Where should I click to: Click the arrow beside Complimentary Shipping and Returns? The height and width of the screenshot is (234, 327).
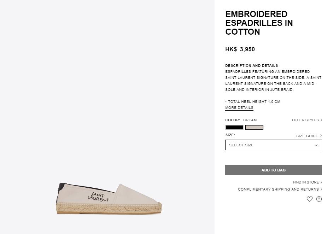(321, 189)
